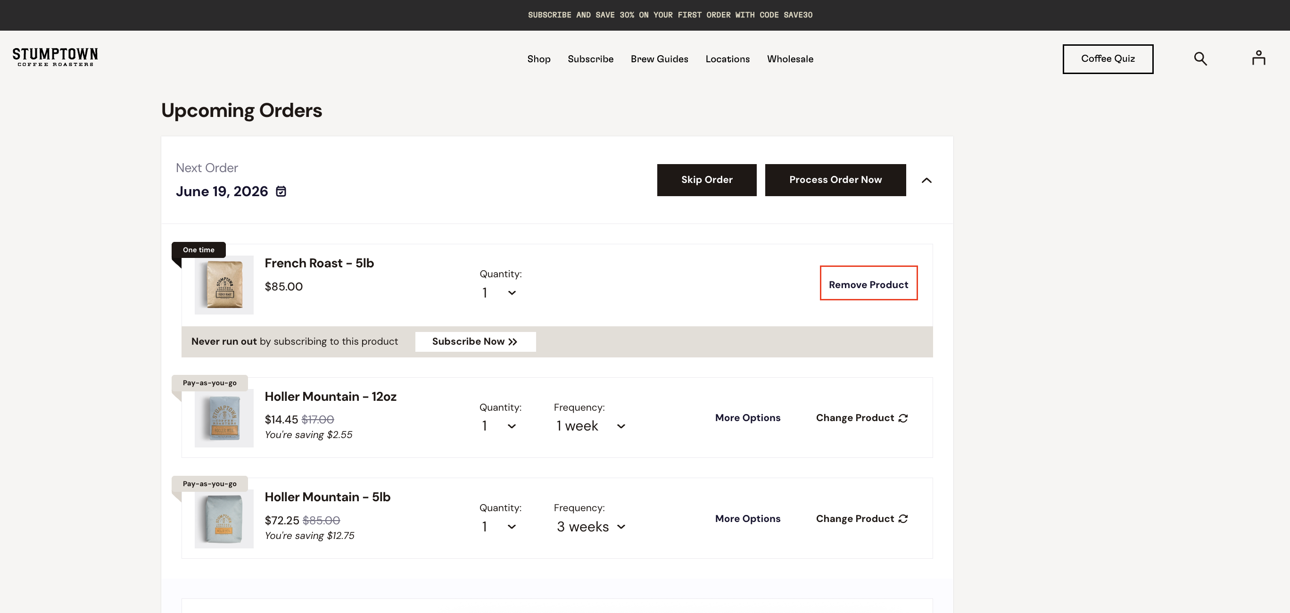Collapse the Next Order section chevron
Viewport: 1290px width, 613px height.
coord(926,180)
